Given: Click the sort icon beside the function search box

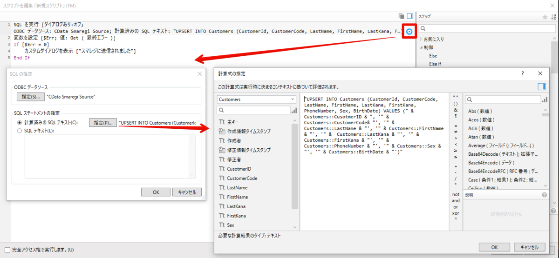Looking at the screenshot, I should pos(545,99).
